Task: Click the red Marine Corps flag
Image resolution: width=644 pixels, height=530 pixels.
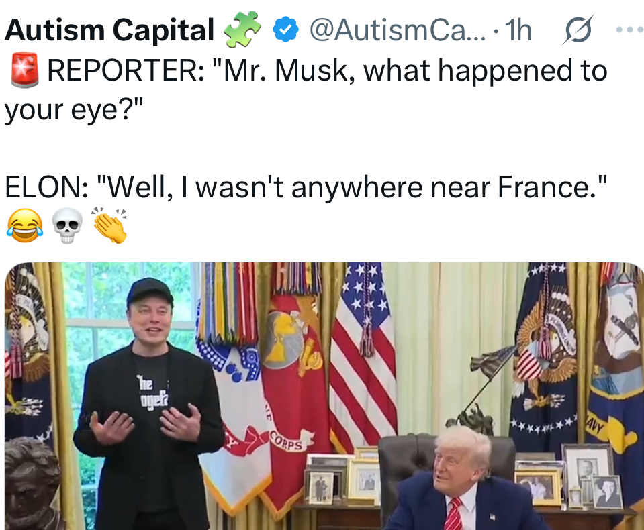Action: point(290,396)
